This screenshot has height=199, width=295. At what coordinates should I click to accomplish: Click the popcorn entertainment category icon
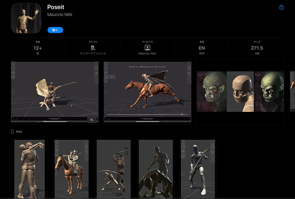(93, 48)
